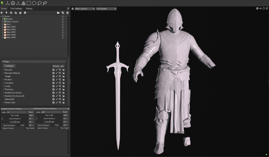
Task: Expand the Bake UV01 tree item
Action: pyautogui.click(x=3, y=27)
